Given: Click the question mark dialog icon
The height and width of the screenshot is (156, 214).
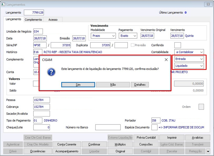Looking at the screenshot, I should click(x=51, y=72).
